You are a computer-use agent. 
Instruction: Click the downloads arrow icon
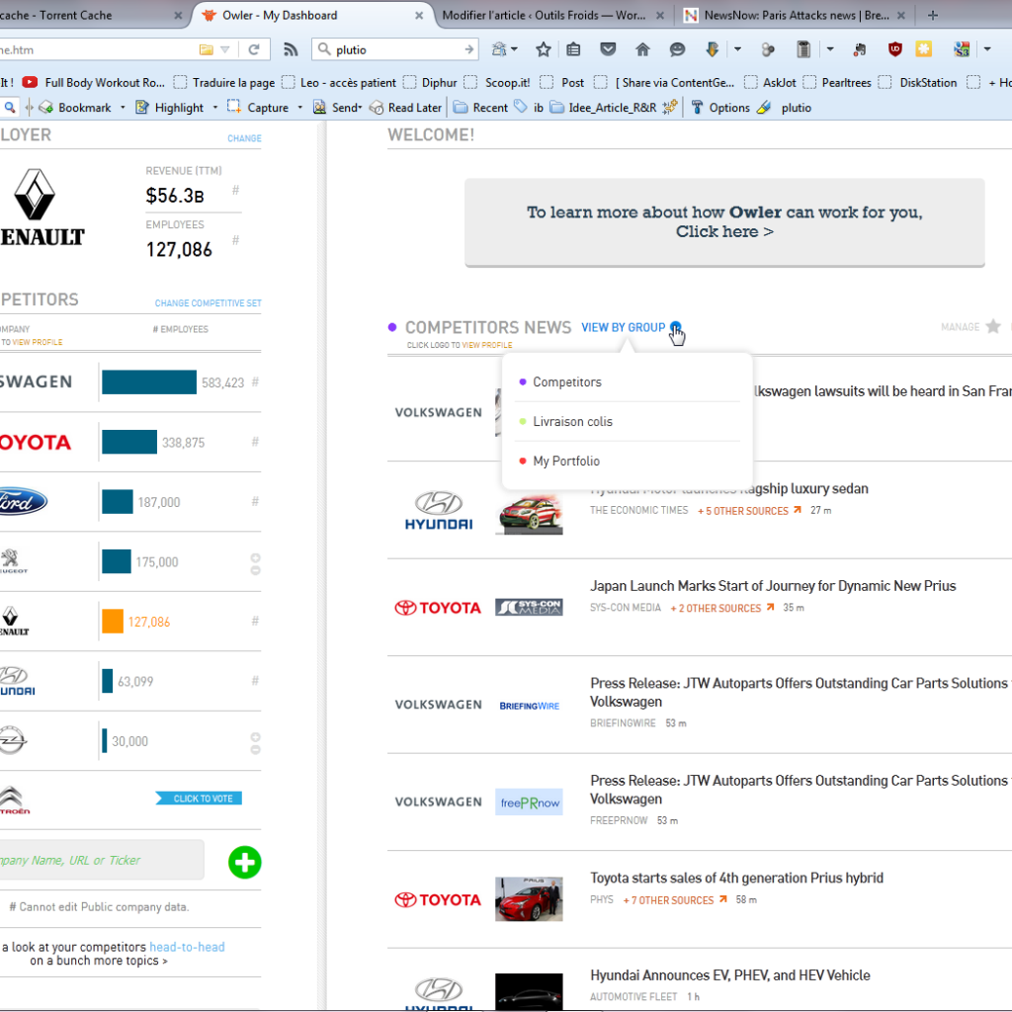(x=712, y=49)
